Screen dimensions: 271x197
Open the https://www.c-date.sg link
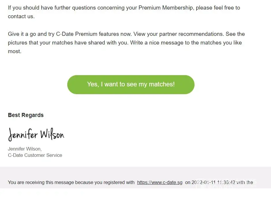[x=160, y=182]
